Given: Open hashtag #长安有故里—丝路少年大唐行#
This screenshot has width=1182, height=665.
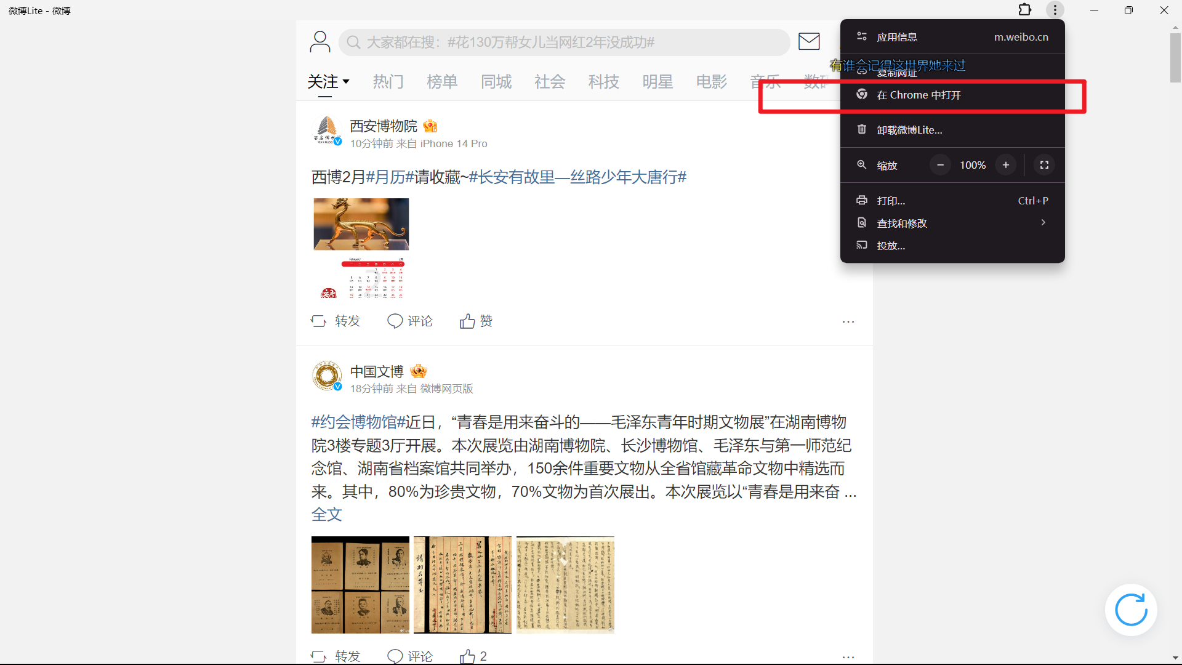Looking at the screenshot, I should pyautogui.click(x=577, y=177).
